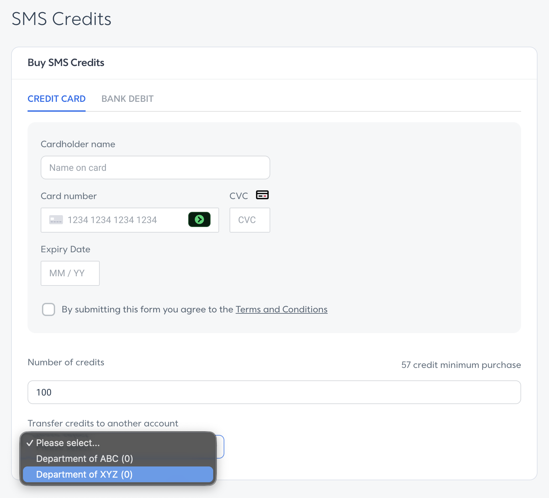Switch to the BANK DEBIT tab
This screenshot has height=498, width=549.
(x=128, y=99)
